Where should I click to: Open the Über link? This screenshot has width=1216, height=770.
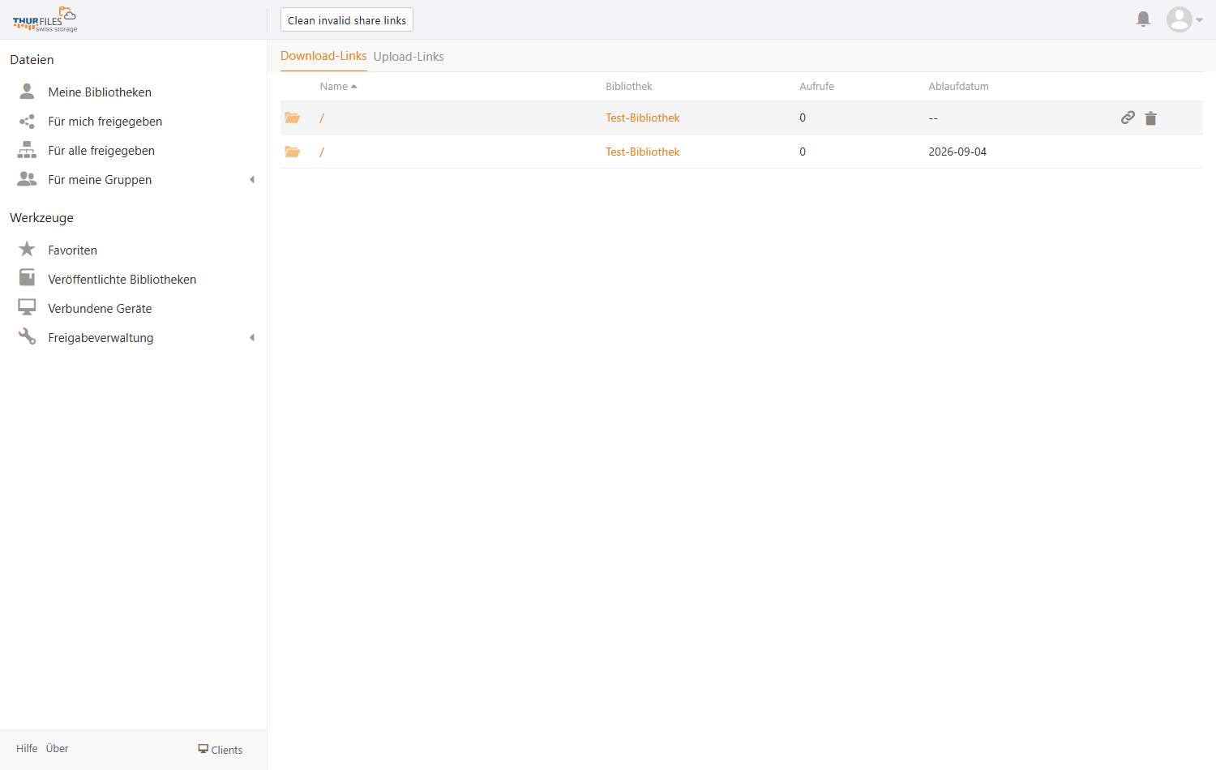click(57, 749)
